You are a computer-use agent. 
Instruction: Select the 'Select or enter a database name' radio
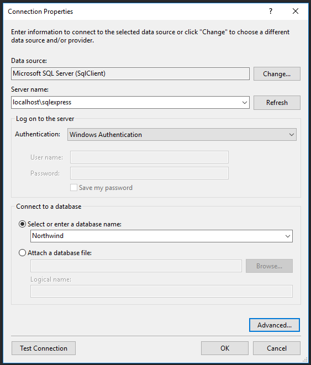[22, 224]
